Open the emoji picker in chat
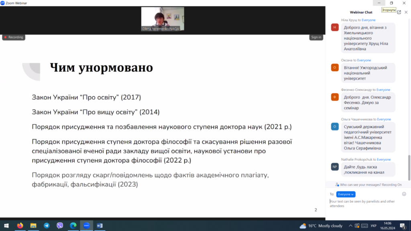411x231 pixels. (x=404, y=194)
